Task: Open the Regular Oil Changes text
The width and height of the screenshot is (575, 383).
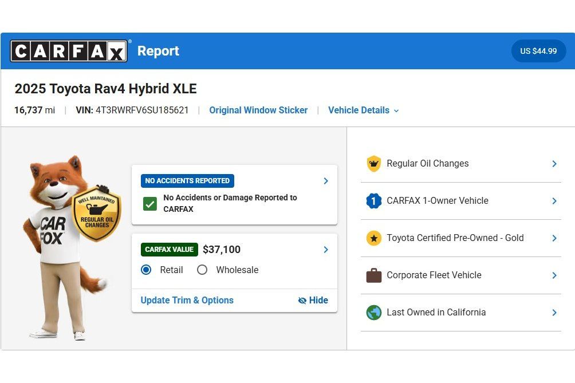Action: pos(428,164)
